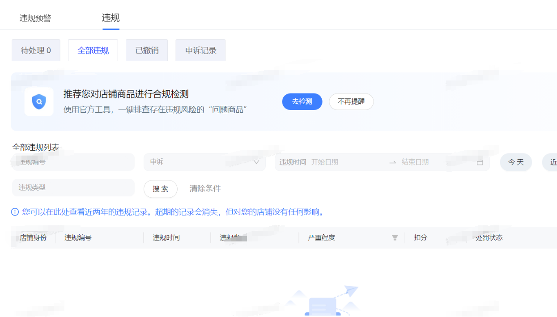Focus the 违规编号 search input
Viewport: 557px width, 317px height.
pos(73,162)
